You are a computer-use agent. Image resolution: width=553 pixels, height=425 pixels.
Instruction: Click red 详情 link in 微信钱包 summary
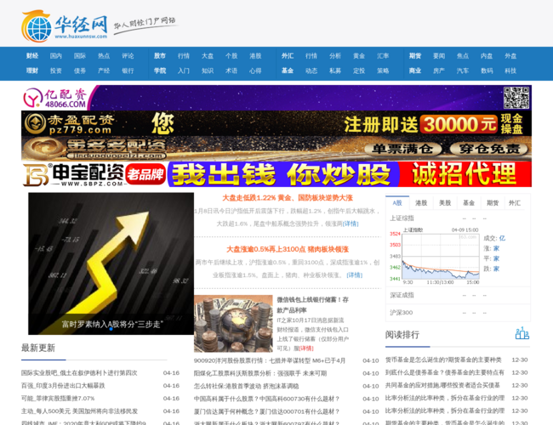(305, 348)
